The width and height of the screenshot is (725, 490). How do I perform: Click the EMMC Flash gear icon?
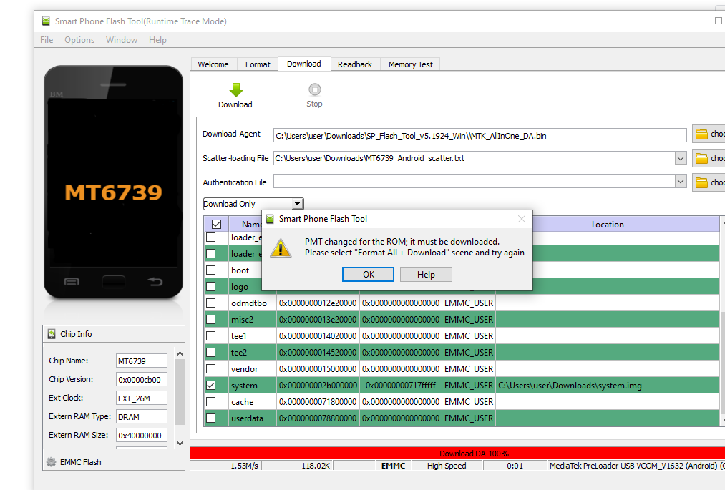tap(52, 462)
